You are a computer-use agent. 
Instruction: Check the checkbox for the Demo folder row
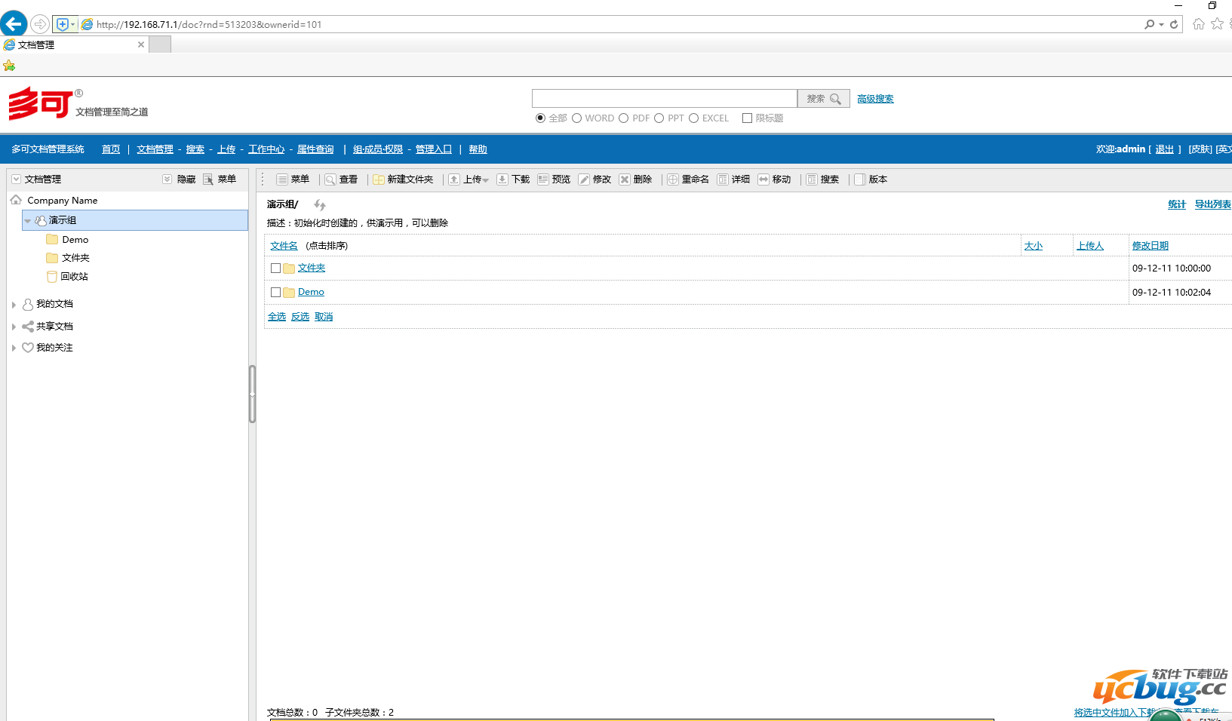276,292
